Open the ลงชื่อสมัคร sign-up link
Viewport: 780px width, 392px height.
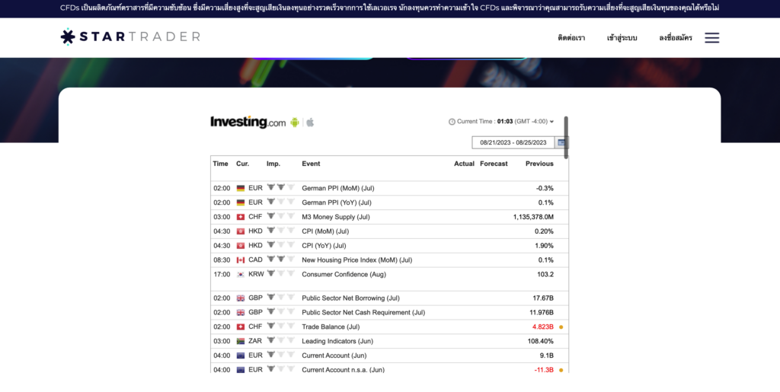point(676,38)
